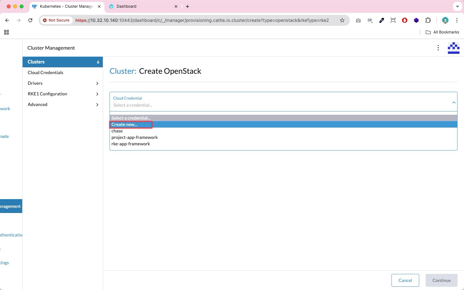Click the screen capture frame extension icon
464x290 pixels.
393,20
